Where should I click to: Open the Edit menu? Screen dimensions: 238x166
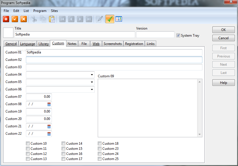point(16,11)
